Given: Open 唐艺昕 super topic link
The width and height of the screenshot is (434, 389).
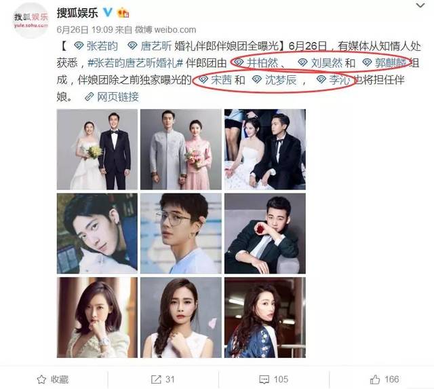Looking at the screenshot, I should (x=149, y=46).
